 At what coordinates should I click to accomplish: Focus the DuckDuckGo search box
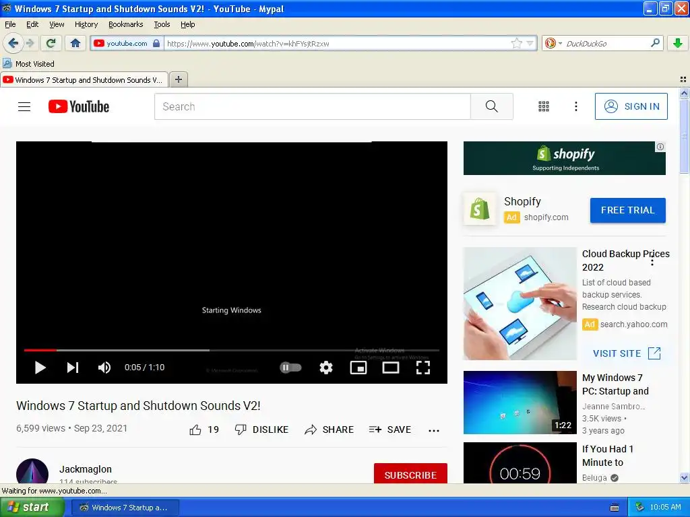606,43
